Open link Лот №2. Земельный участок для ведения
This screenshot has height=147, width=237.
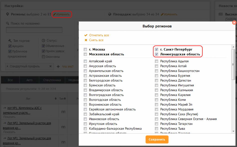27,125
